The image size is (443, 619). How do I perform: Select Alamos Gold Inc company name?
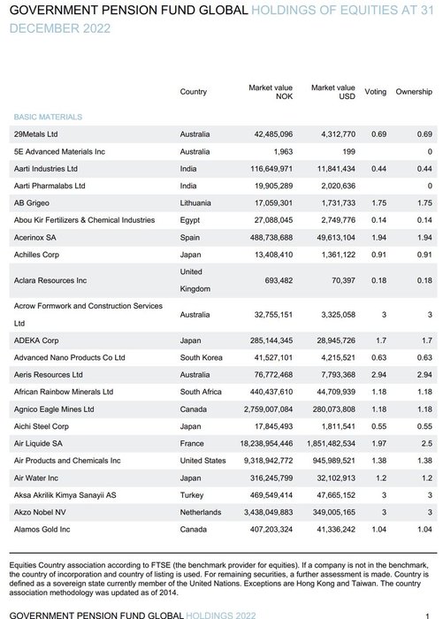point(42,529)
